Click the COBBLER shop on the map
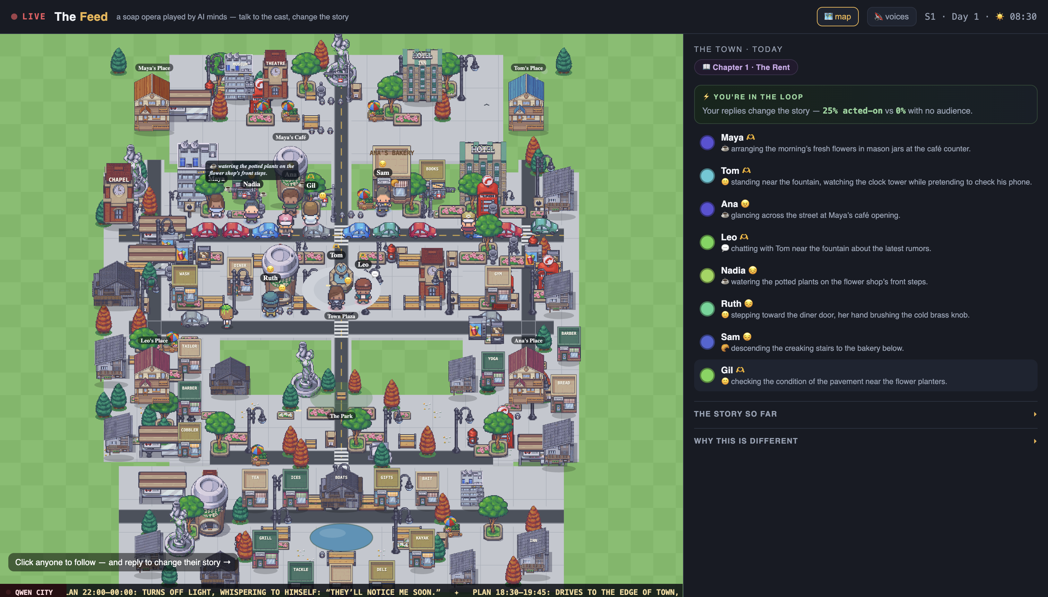This screenshot has height=597, width=1048. click(x=190, y=440)
